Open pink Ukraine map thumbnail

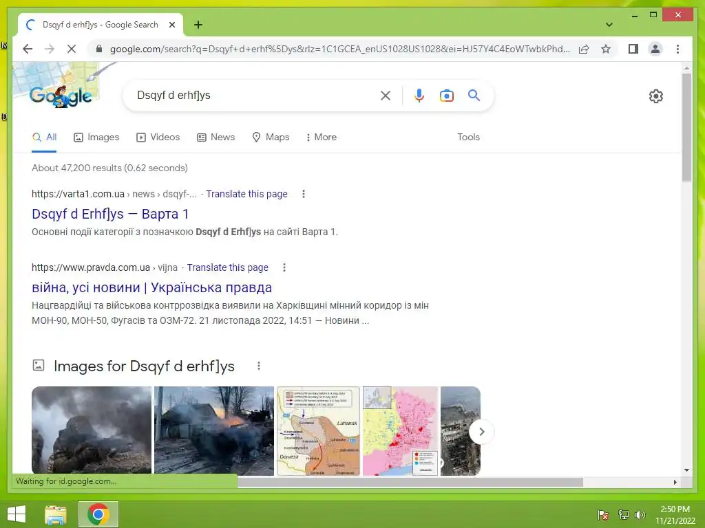(400, 430)
